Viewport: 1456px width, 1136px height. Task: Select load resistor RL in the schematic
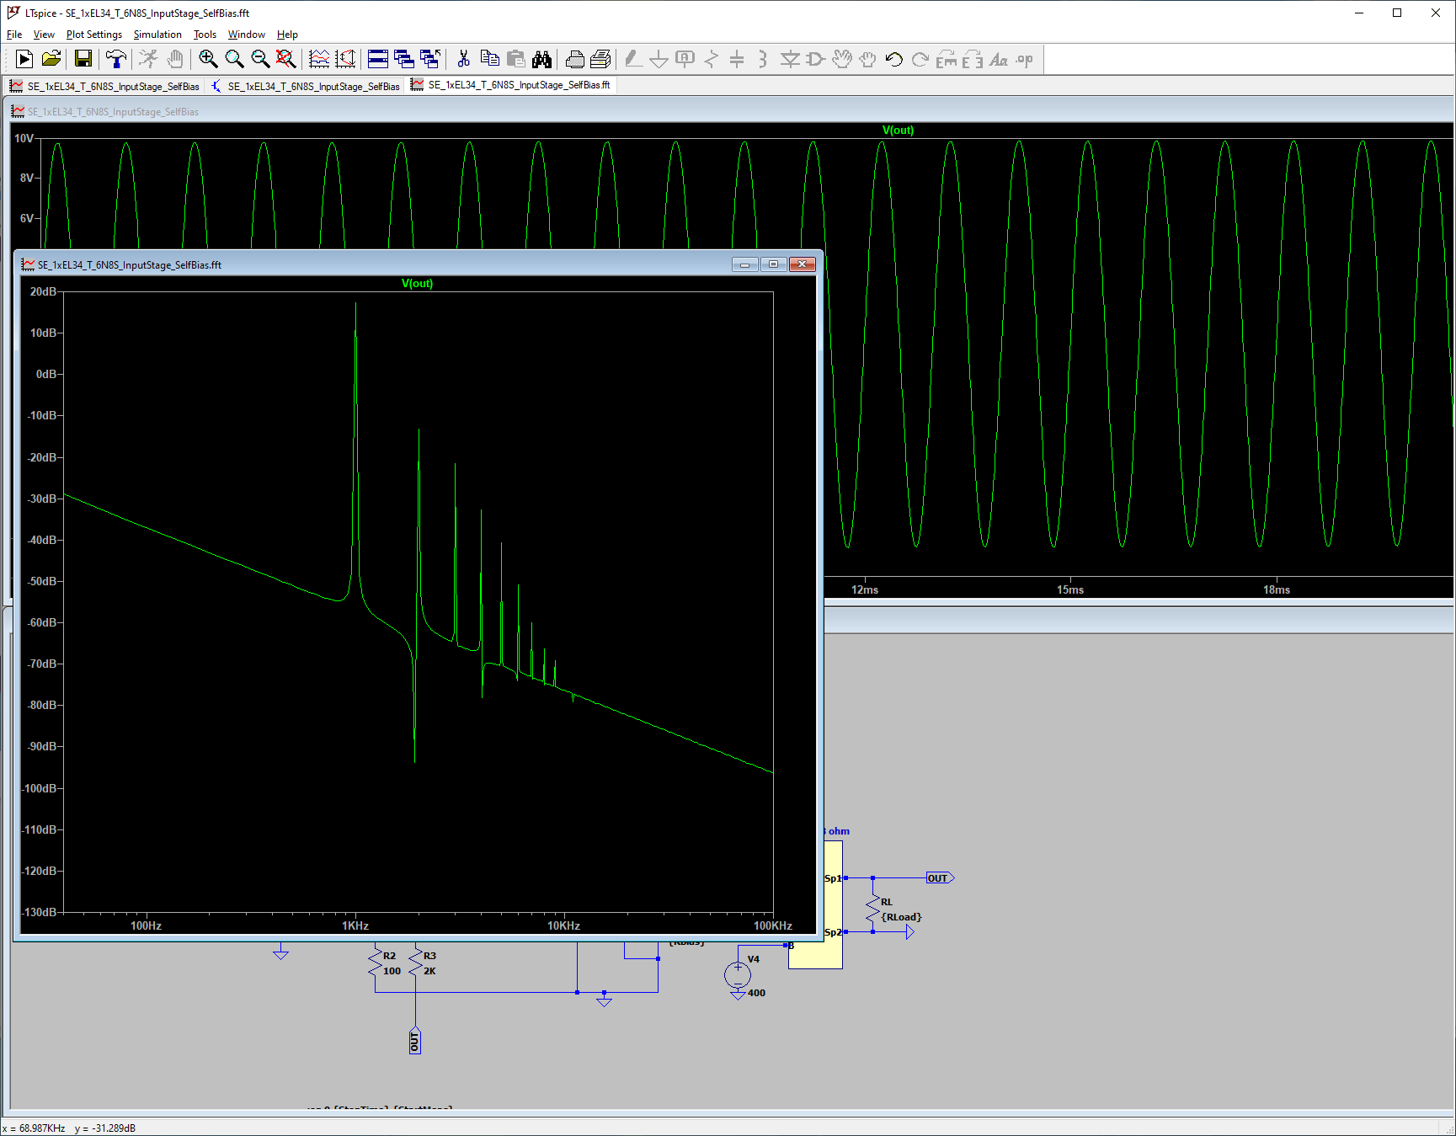pyautogui.click(x=873, y=909)
